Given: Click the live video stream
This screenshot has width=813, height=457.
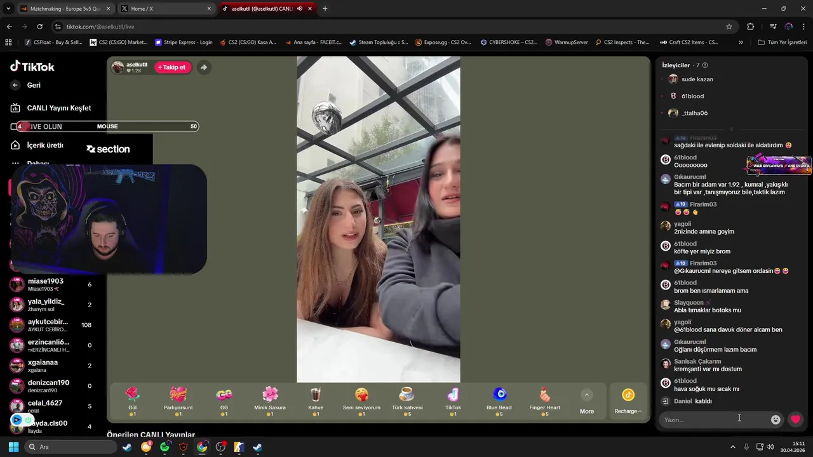Looking at the screenshot, I should click(x=378, y=219).
